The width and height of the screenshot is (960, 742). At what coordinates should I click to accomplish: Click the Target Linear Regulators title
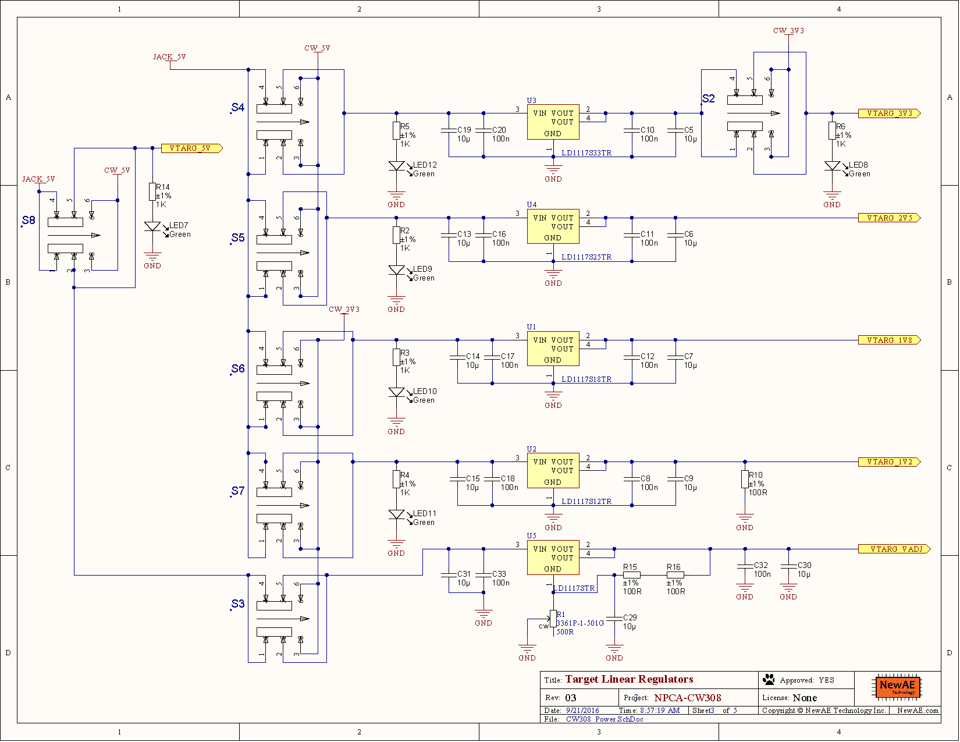pyautogui.click(x=629, y=679)
